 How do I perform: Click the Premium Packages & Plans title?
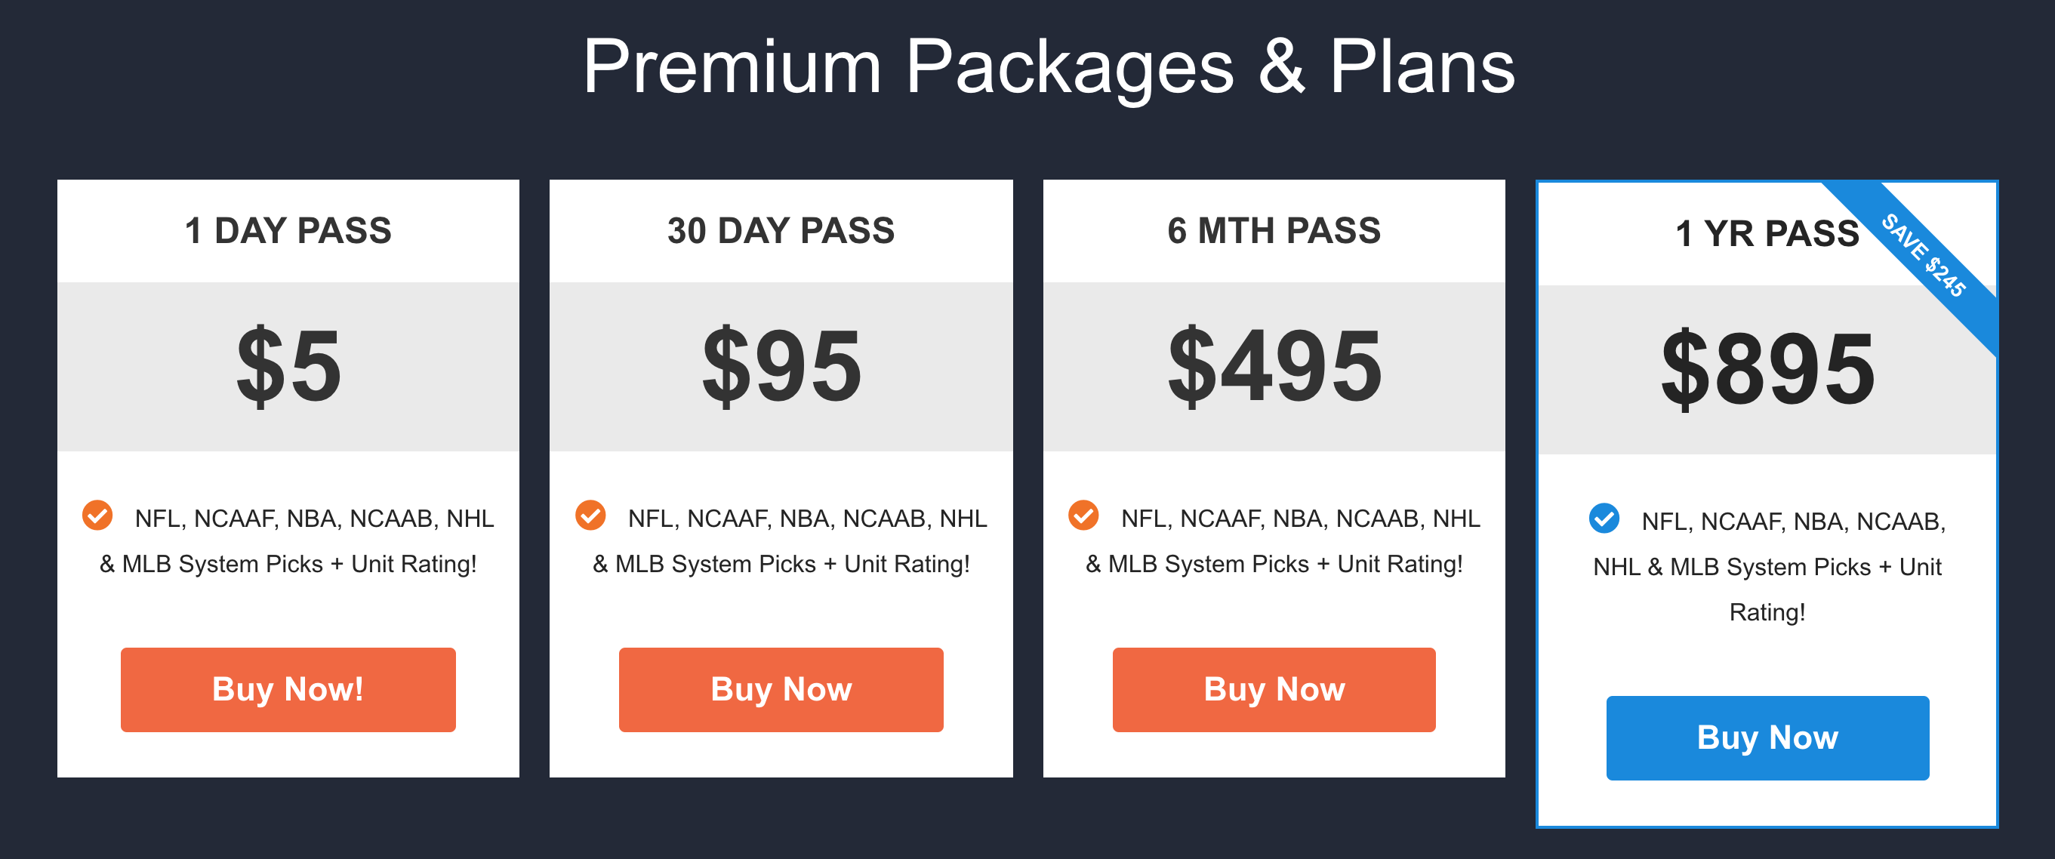click(1048, 67)
